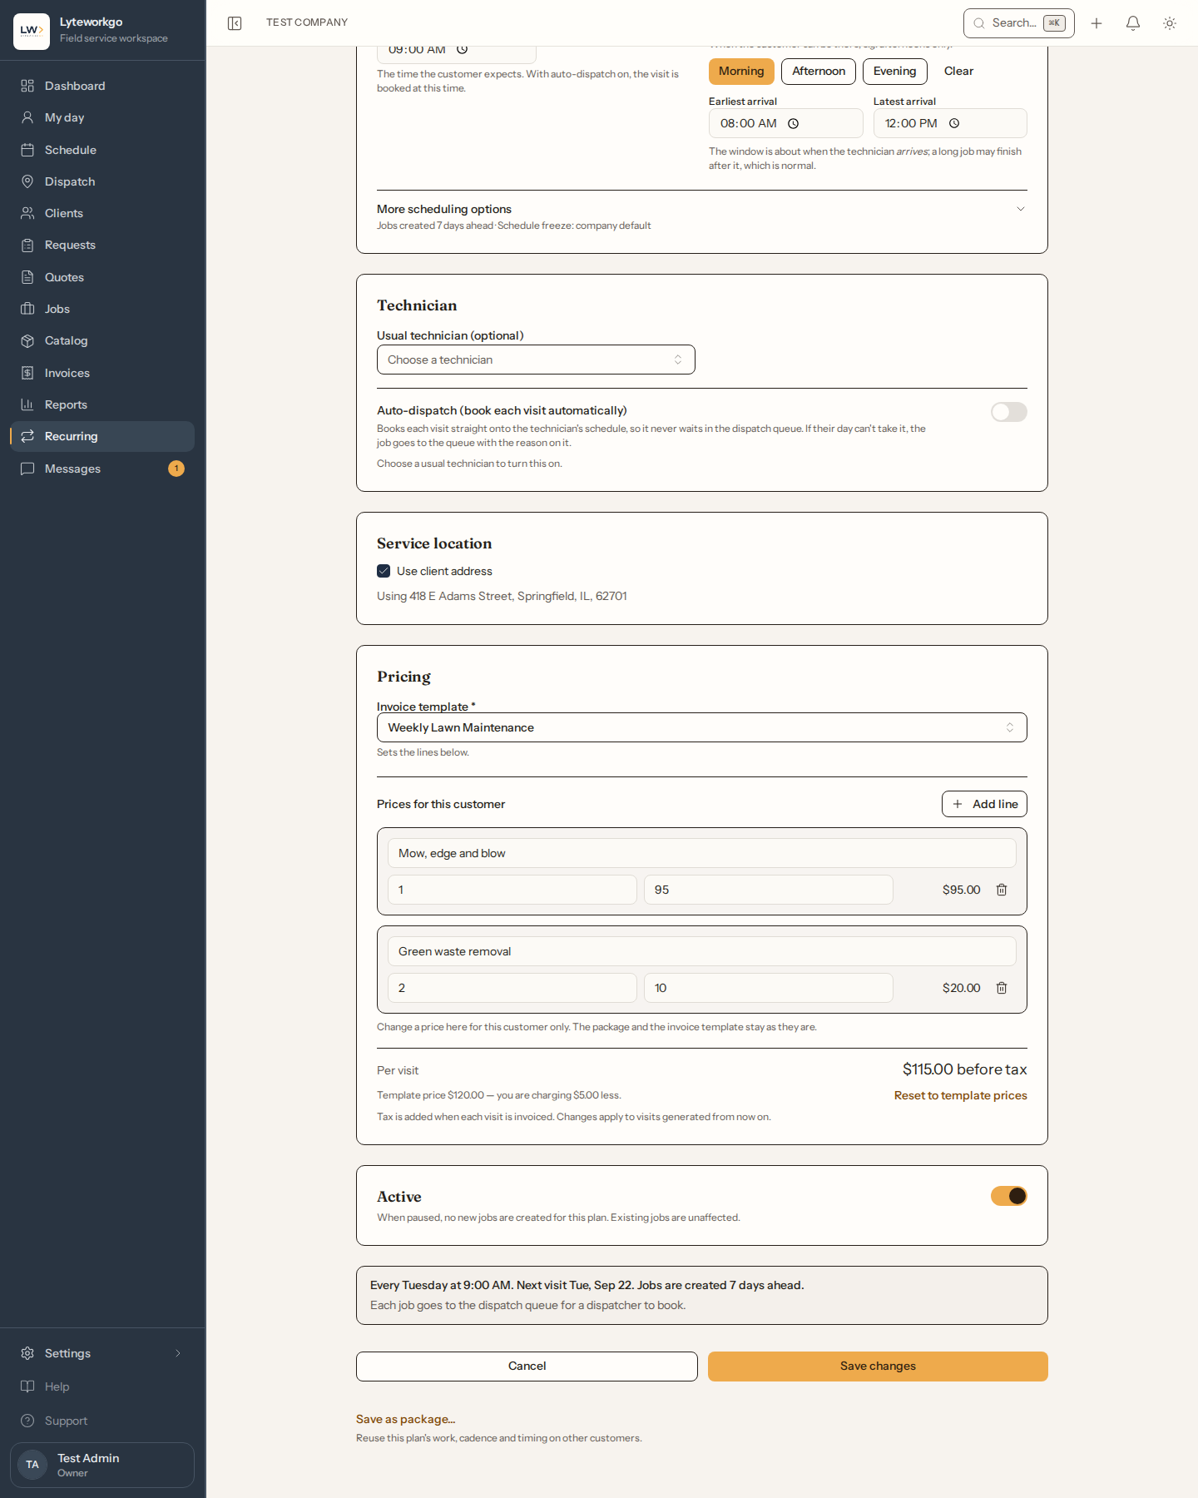Click the Settings gear icon
Screen dimensions: 1198x1498
[27, 1353]
